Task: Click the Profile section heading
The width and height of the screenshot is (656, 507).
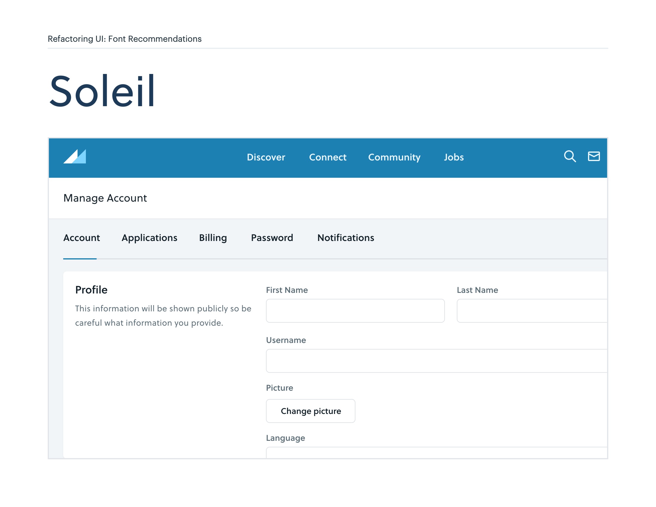Action: click(91, 290)
